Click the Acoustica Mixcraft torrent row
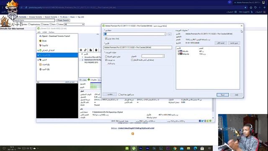268x151 pixels. coord(90,57)
